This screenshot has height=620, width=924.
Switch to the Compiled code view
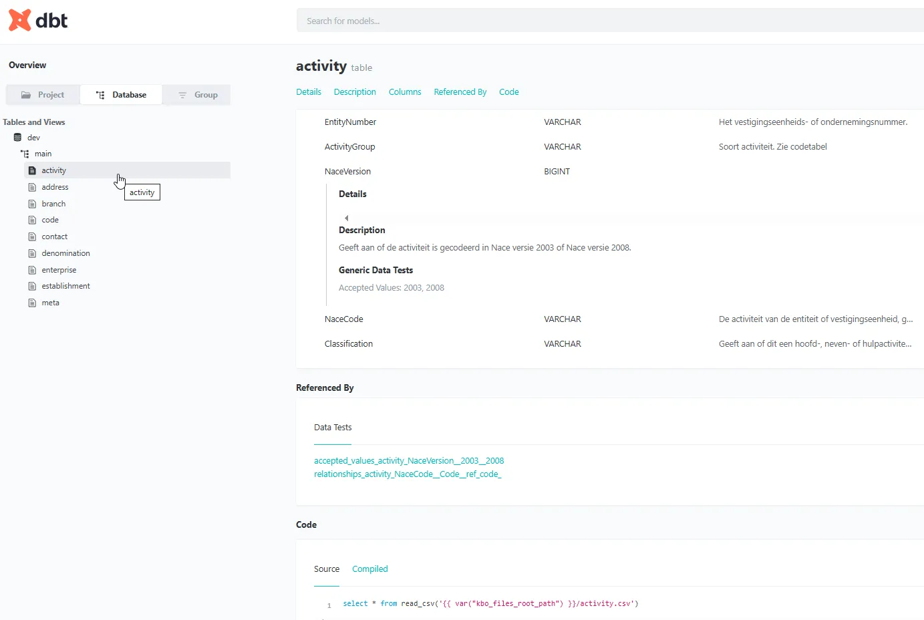pos(369,569)
